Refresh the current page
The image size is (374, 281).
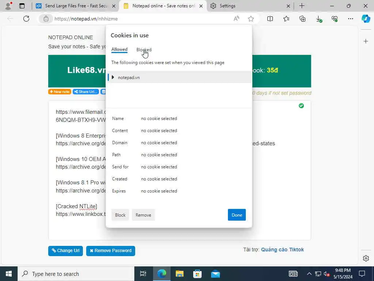coord(26,19)
